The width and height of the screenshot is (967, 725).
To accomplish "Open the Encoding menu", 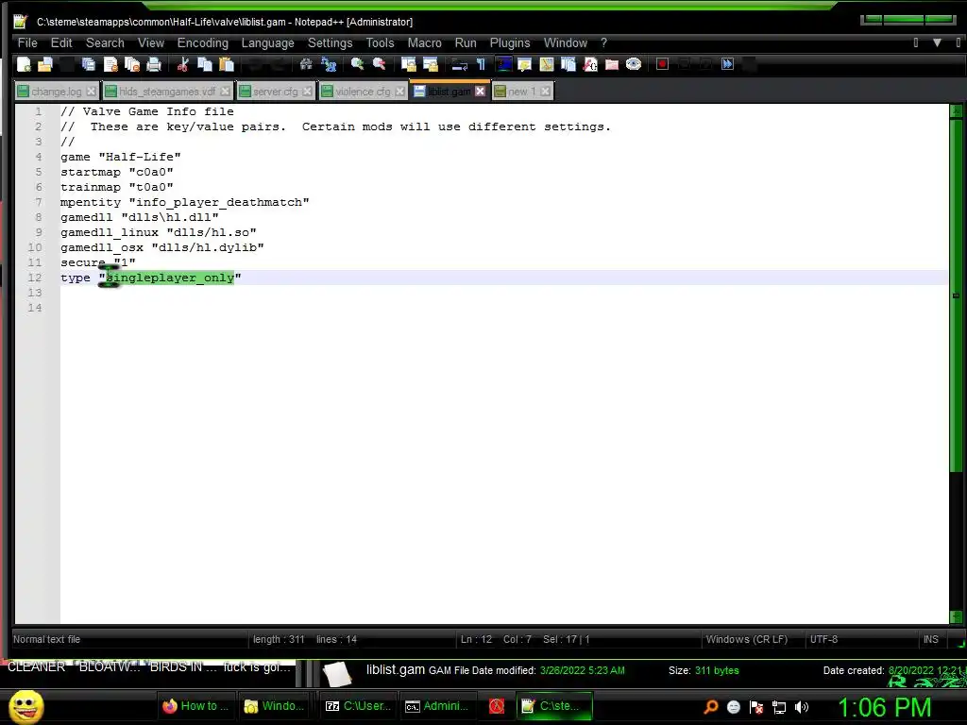I will [203, 42].
